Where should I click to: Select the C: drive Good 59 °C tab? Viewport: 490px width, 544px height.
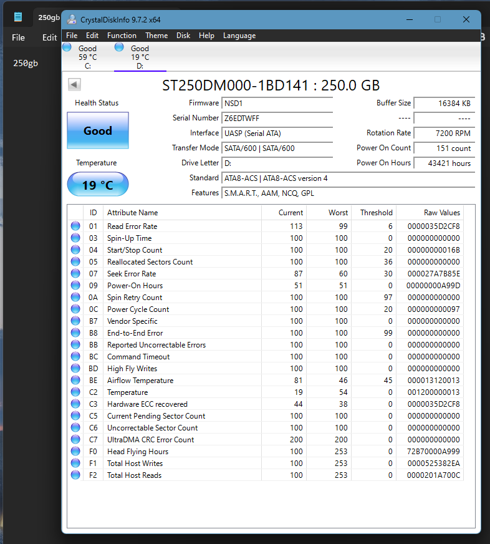click(x=87, y=57)
